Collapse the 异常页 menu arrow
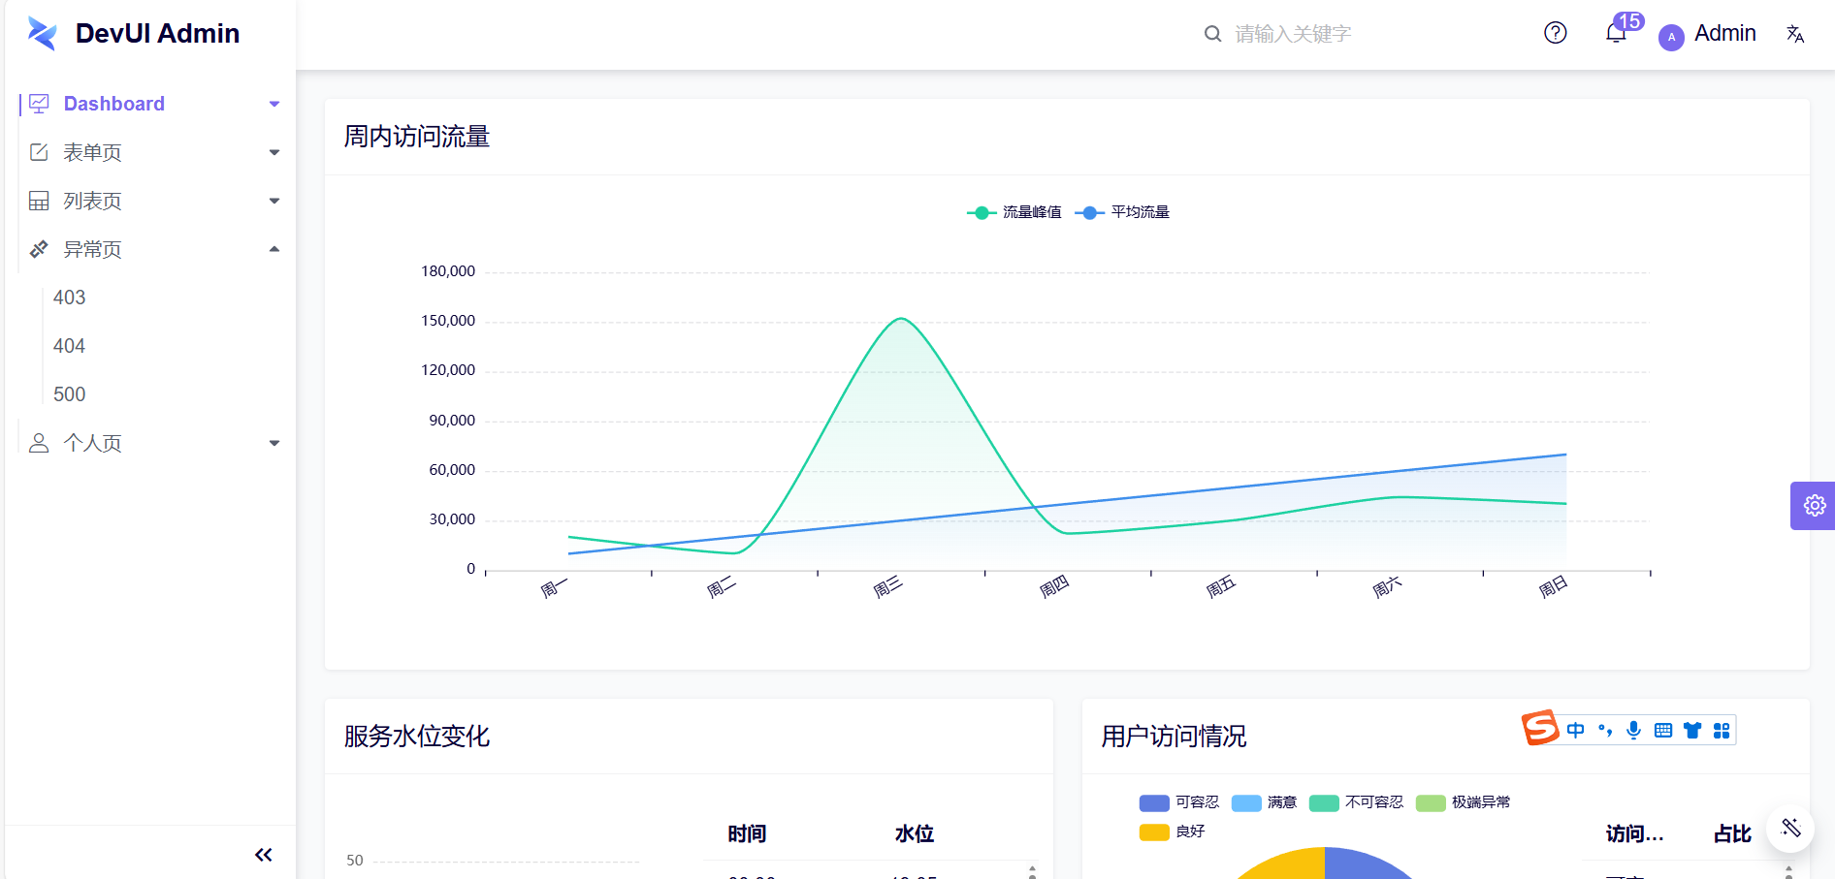The image size is (1835, 879). (274, 249)
